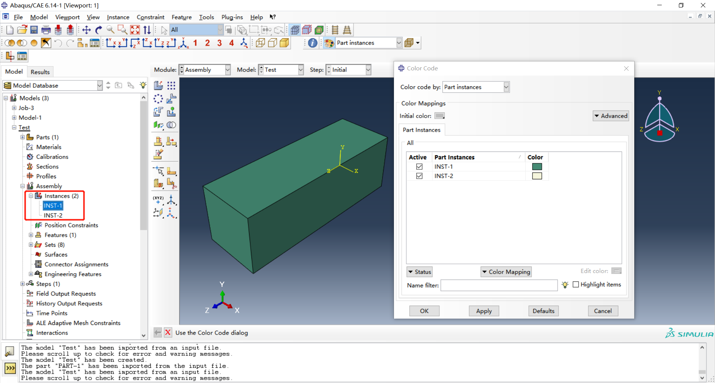
Task: Select the Create Instance tool
Action: pos(158,85)
